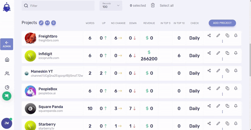Image resolution: width=251 pixels, height=130 pixels.
Task: Click the pencil edit icon beside Projects
Action: [x=41, y=23]
